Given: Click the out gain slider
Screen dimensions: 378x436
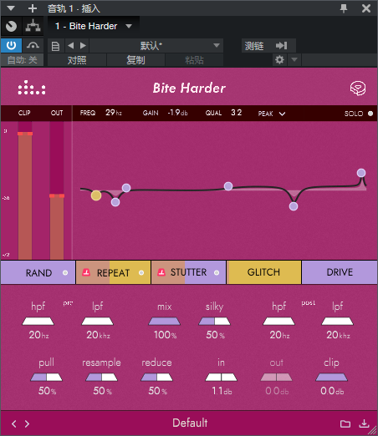Looking at the screenshot, I should (x=276, y=378).
